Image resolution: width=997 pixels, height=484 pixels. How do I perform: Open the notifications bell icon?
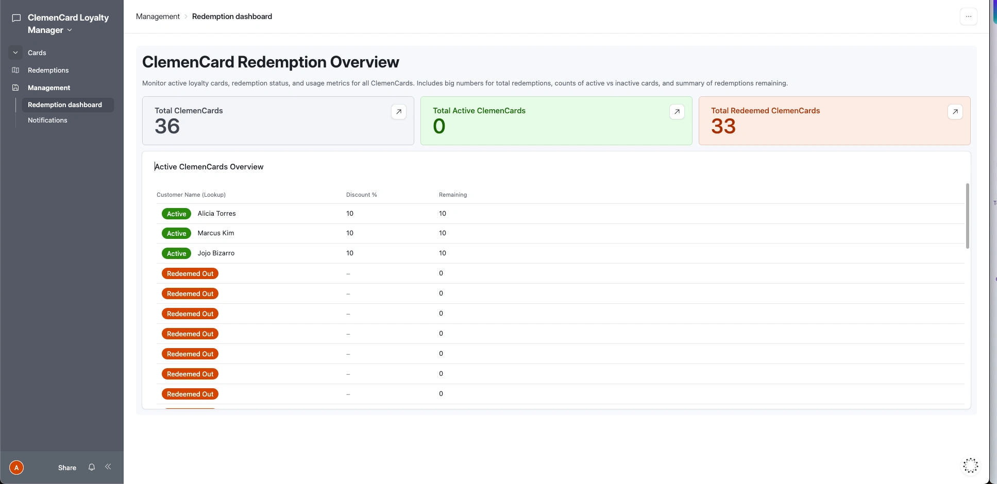(x=92, y=467)
